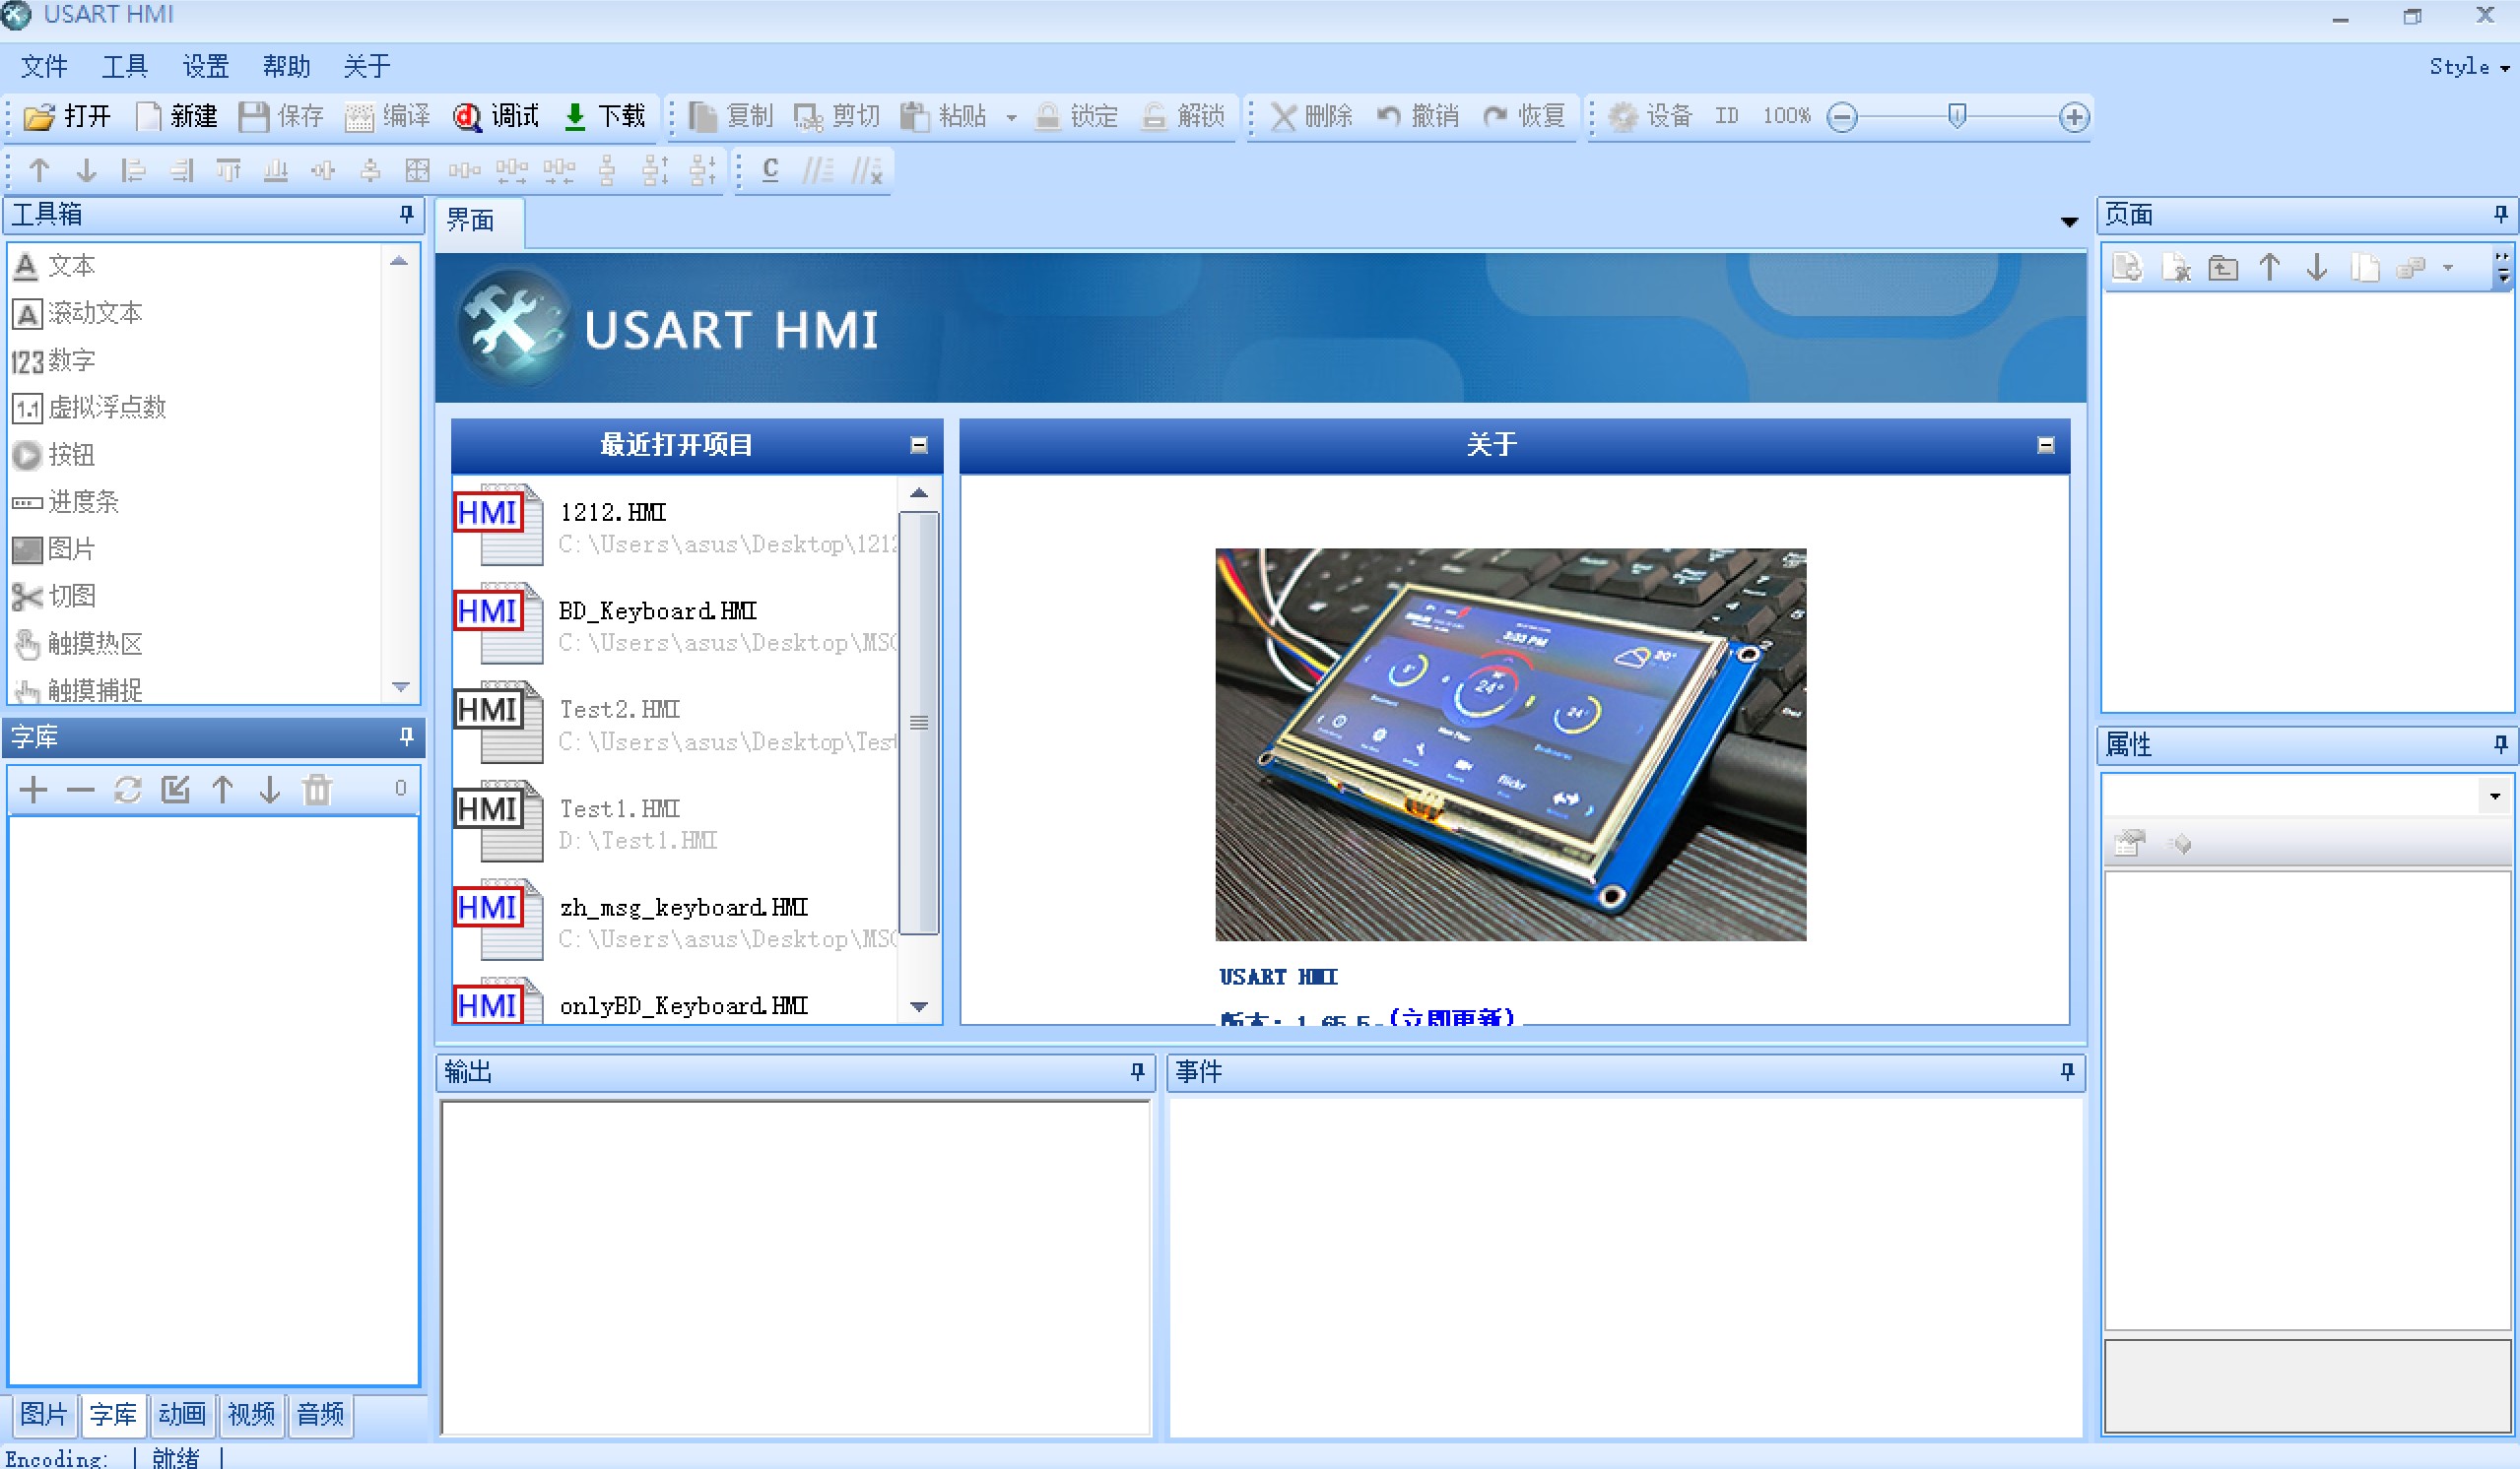2520x1469 pixels.
Task: Click the align top icon
Action: 229,171
